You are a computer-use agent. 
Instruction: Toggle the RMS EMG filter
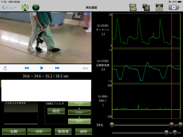point(79,121)
